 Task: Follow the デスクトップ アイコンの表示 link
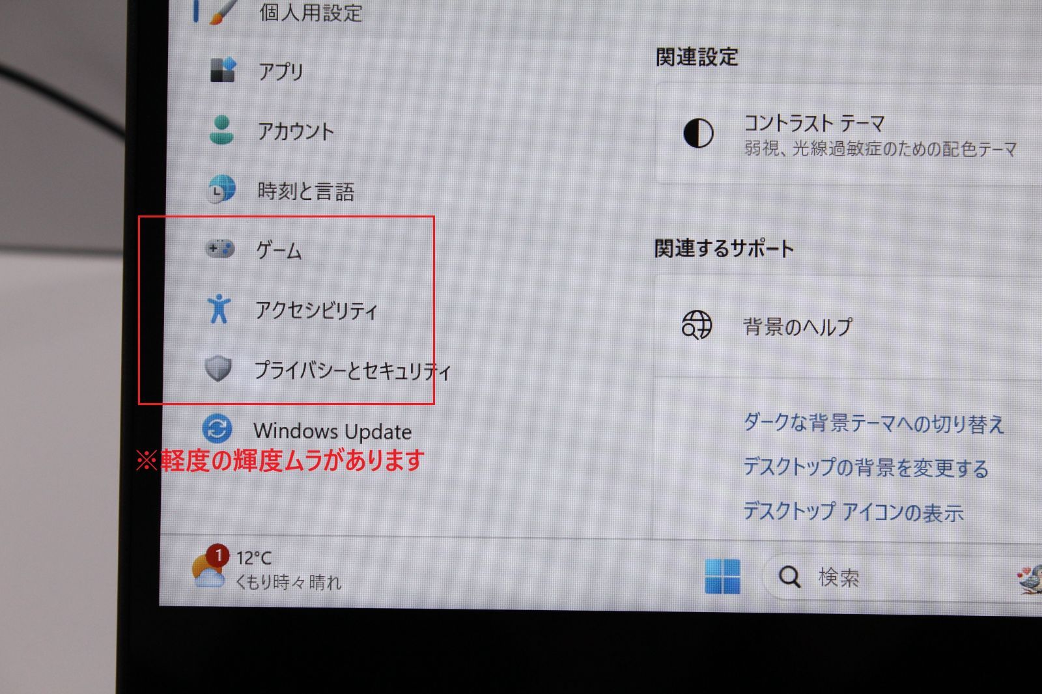pyautogui.click(x=853, y=511)
